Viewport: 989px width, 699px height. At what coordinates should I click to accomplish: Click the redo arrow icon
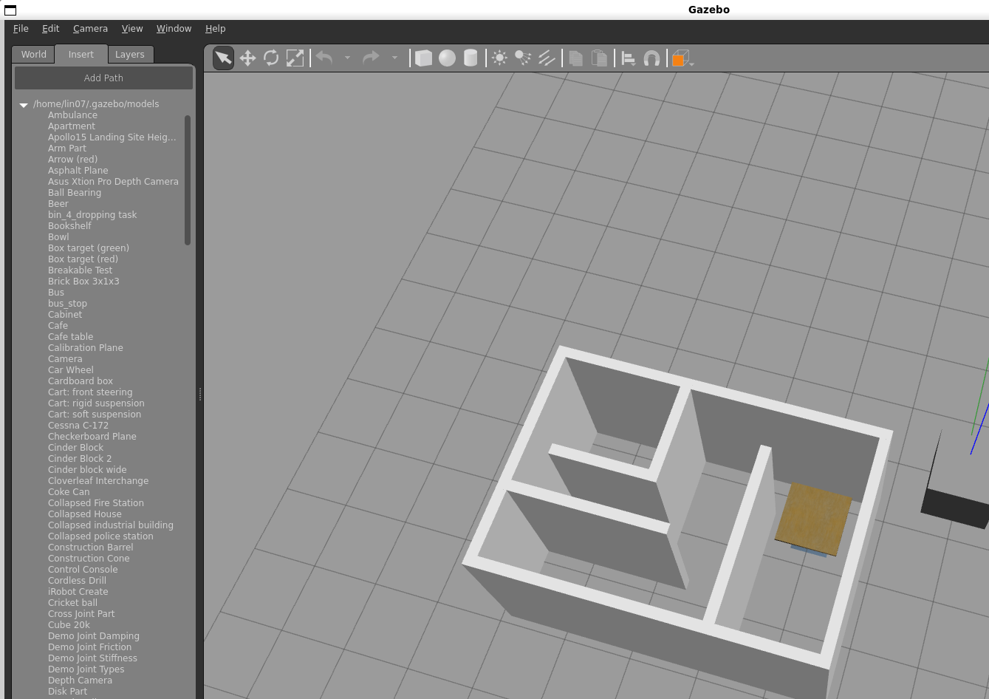(x=371, y=58)
